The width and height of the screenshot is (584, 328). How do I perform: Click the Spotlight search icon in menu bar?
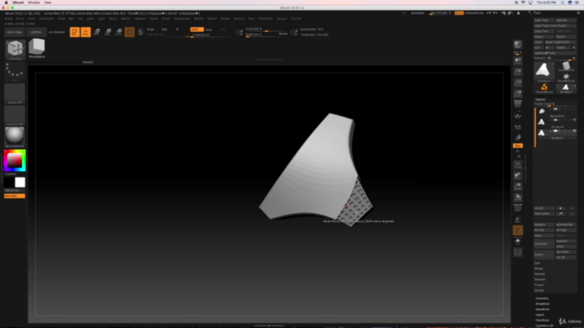(x=562, y=3)
